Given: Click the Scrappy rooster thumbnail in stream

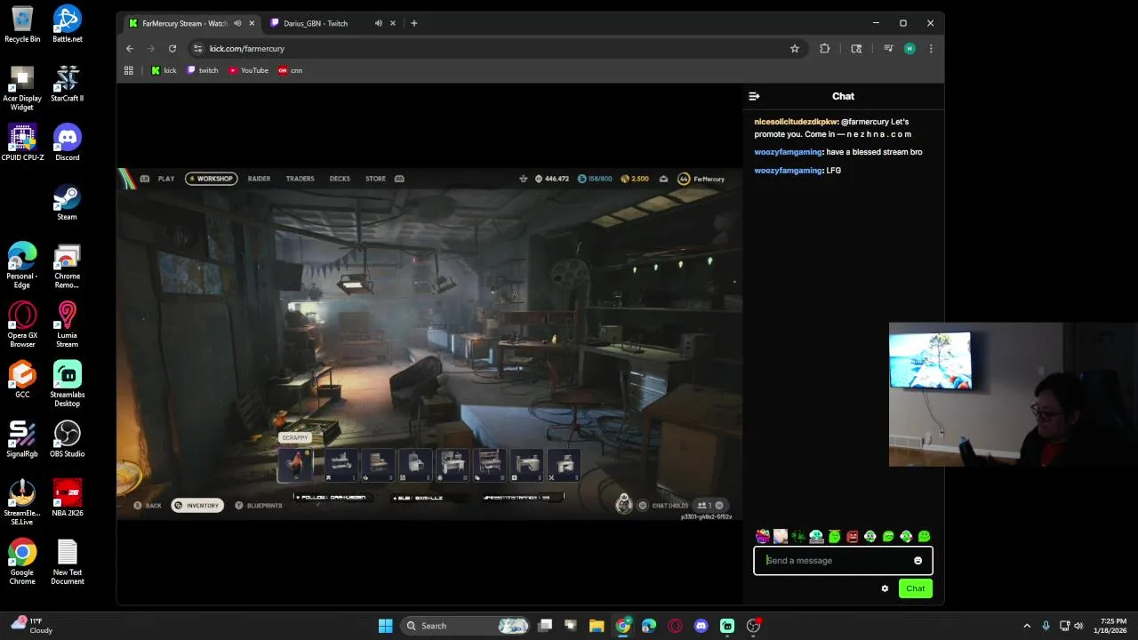Looking at the screenshot, I should (x=295, y=465).
